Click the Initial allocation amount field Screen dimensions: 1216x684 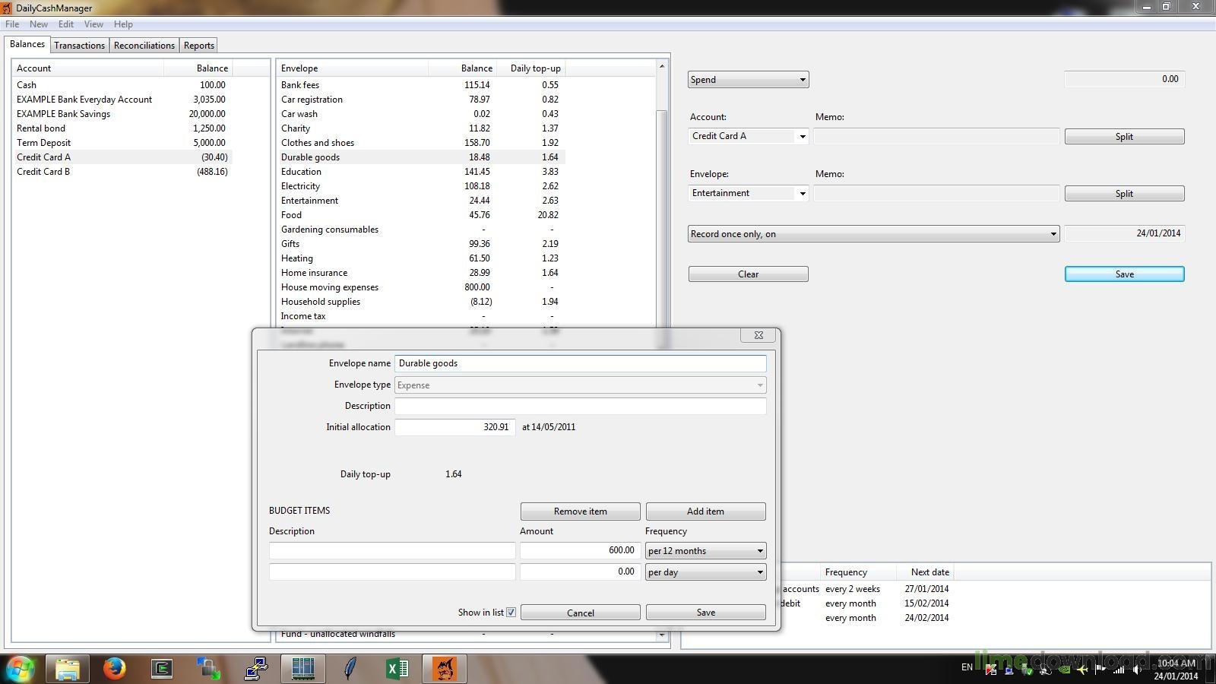454,427
